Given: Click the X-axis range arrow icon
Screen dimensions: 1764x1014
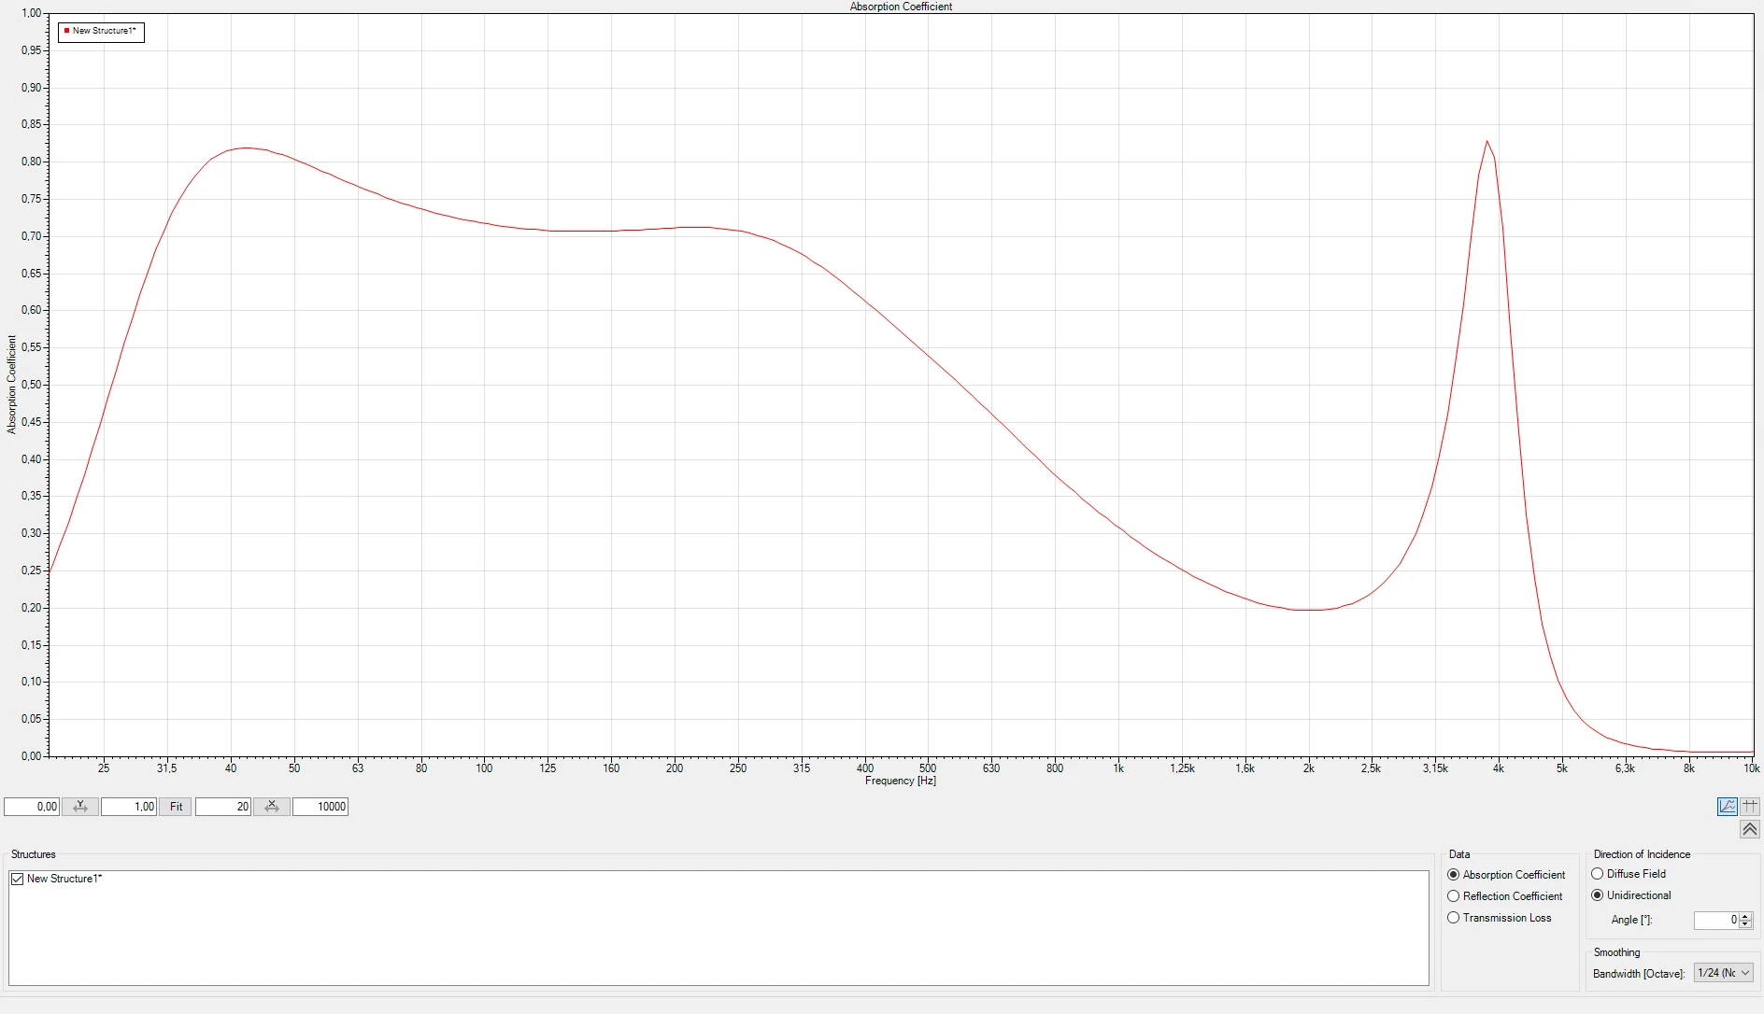Looking at the screenshot, I should (272, 807).
